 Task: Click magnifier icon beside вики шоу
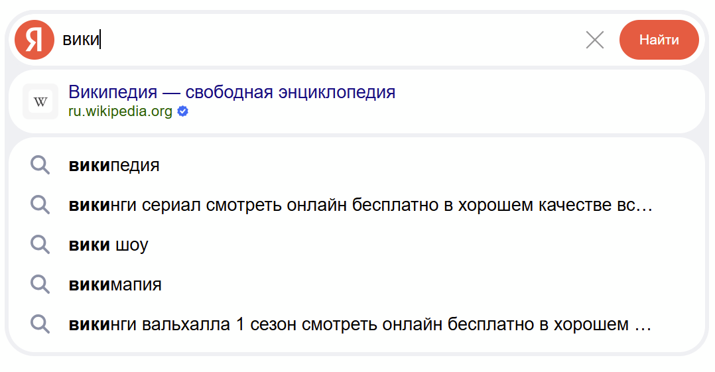(40, 245)
